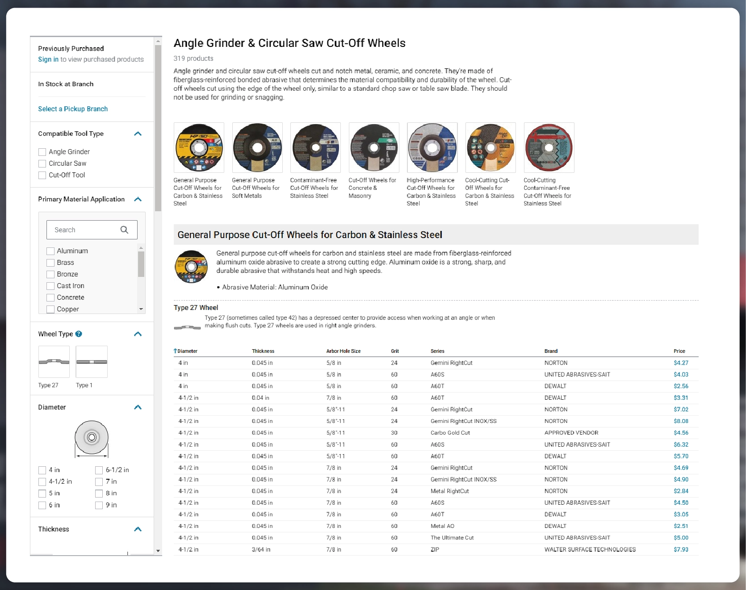Open General Purpose Soft Metals wheel thumbnail

pos(257,148)
